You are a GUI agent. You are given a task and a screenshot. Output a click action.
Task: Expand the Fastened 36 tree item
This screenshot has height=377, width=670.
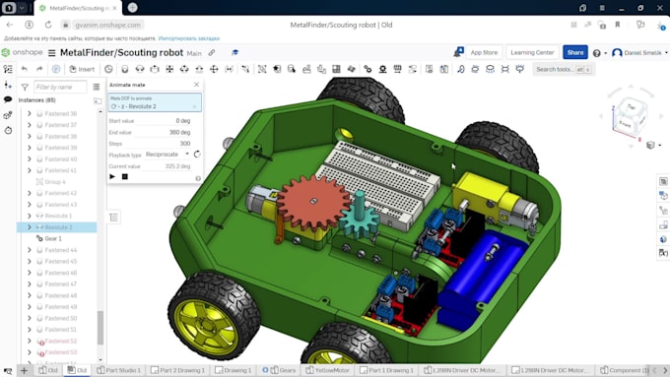point(29,113)
